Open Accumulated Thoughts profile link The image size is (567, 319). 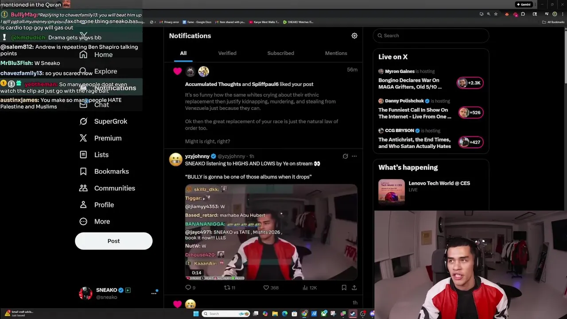[213, 84]
